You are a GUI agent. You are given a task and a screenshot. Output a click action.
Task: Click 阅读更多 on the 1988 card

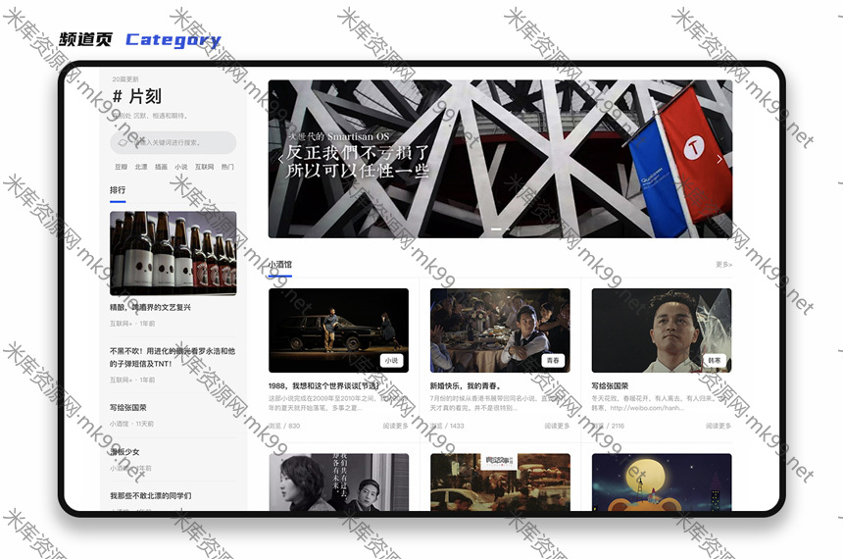pos(395,426)
